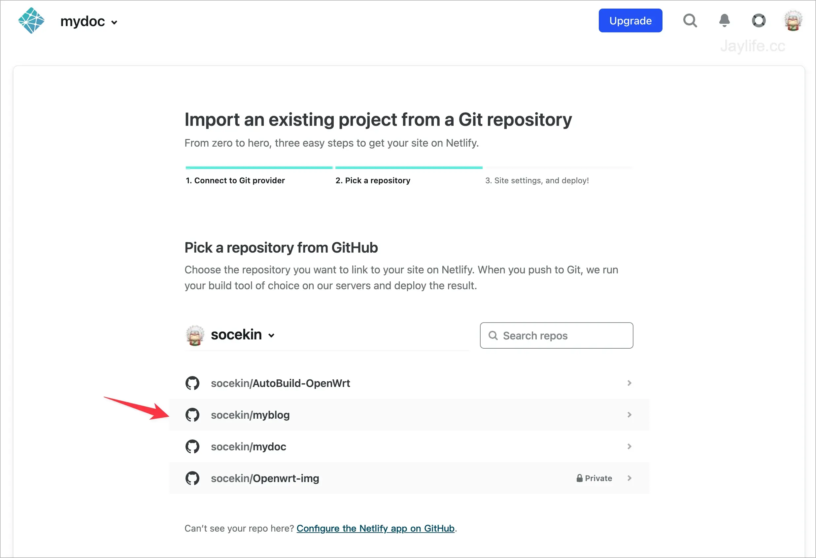The width and height of the screenshot is (816, 558).
Task: Select step 1 Connect to Git provider
Action: point(235,180)
